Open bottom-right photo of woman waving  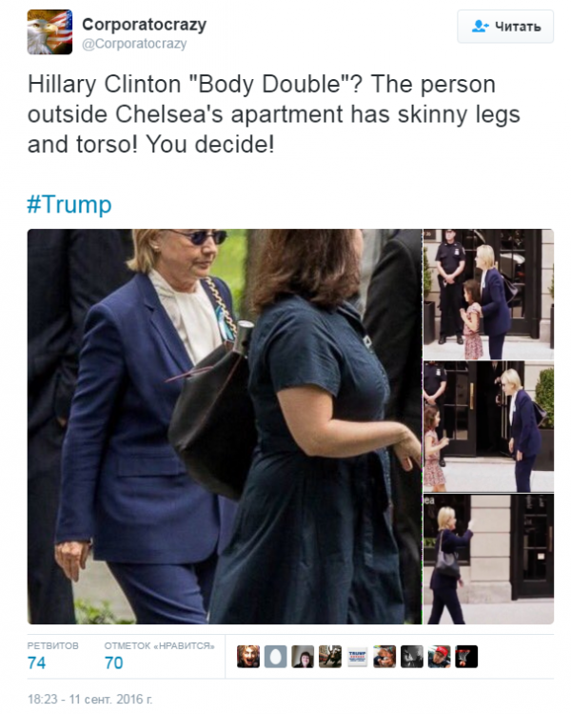coord(488,559)
